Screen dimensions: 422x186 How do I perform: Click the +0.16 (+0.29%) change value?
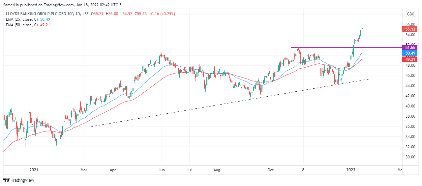coord(162,14)
